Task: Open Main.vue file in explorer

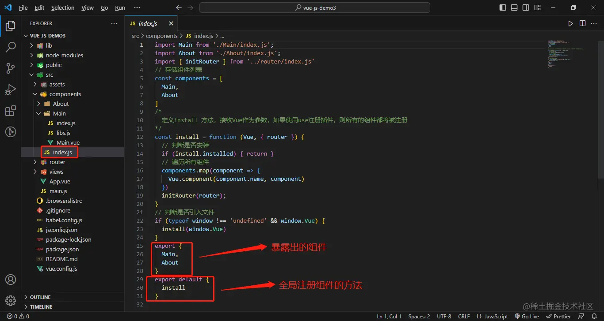Action: pyautogui.click(x=68, y=142)
